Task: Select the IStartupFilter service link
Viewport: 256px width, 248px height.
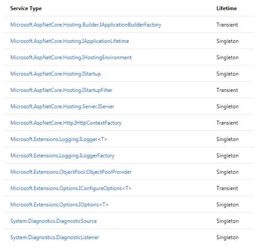Action: pos(61,90)
